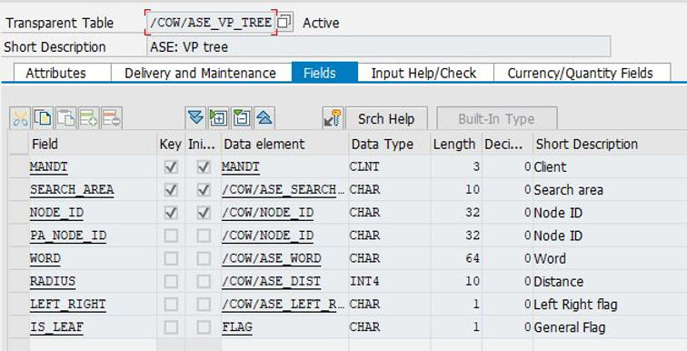The width and height of the screenshot is (687, 351).
Task: Toggle the Key checkbox for WORD
Action: (171, 258)
